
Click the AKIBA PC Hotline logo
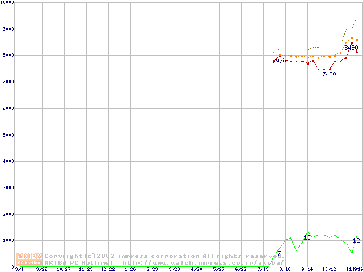click(30, 259)
